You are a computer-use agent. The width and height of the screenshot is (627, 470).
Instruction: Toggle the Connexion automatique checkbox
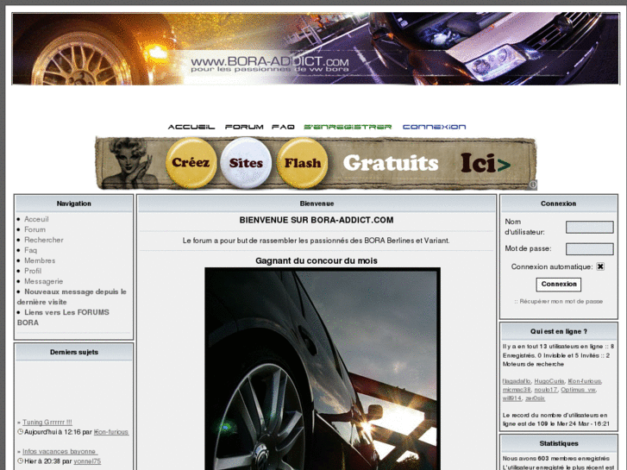600,266
